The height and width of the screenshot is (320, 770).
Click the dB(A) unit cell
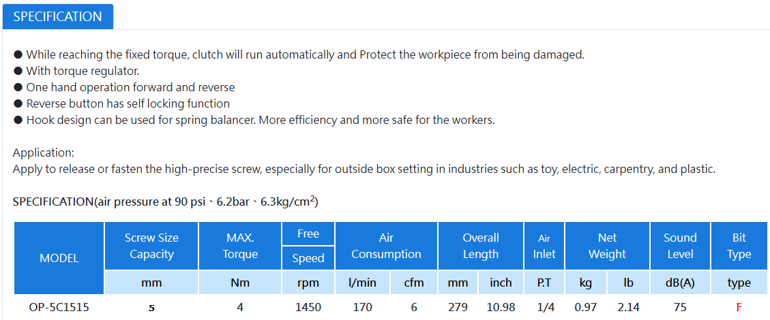[x=680, y=283]
